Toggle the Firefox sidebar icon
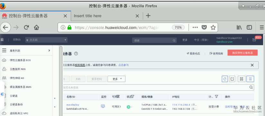The image size is (265, 116). (249, 27)
